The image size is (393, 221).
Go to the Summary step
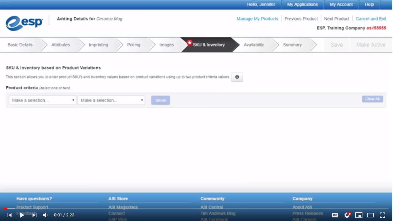click(x=292, y=45)
